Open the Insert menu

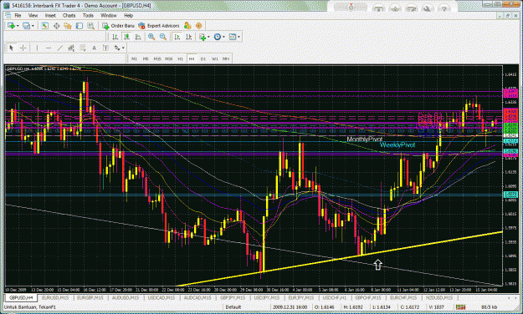click(50, 15)
